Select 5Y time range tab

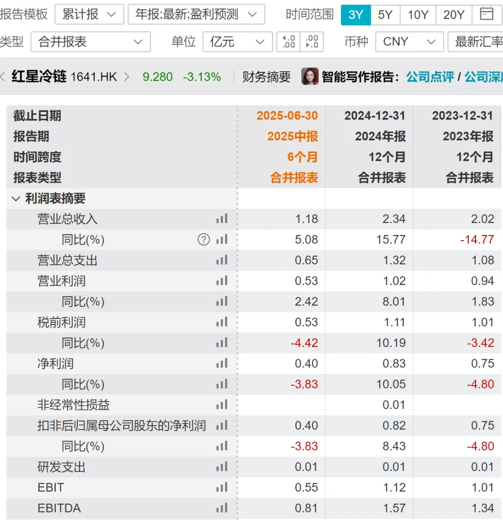tap(385, 14)
